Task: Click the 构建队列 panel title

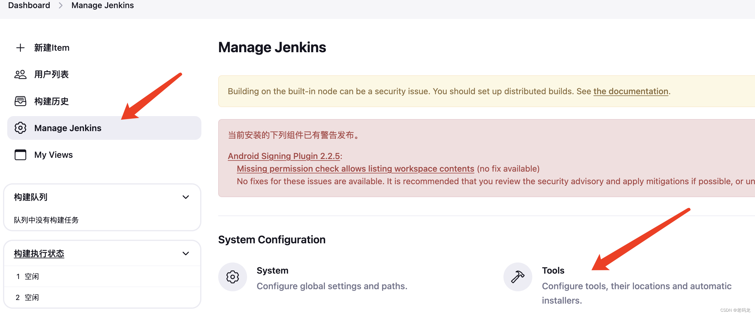Action: tap(31, 197)
